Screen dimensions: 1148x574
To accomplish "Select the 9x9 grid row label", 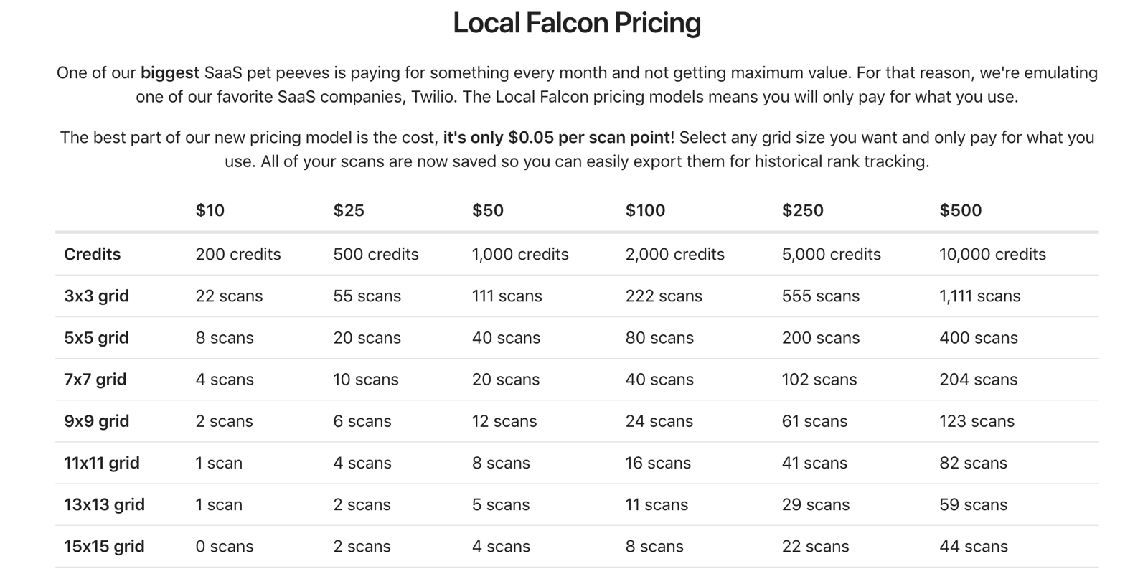I will (x=97, y=420).
